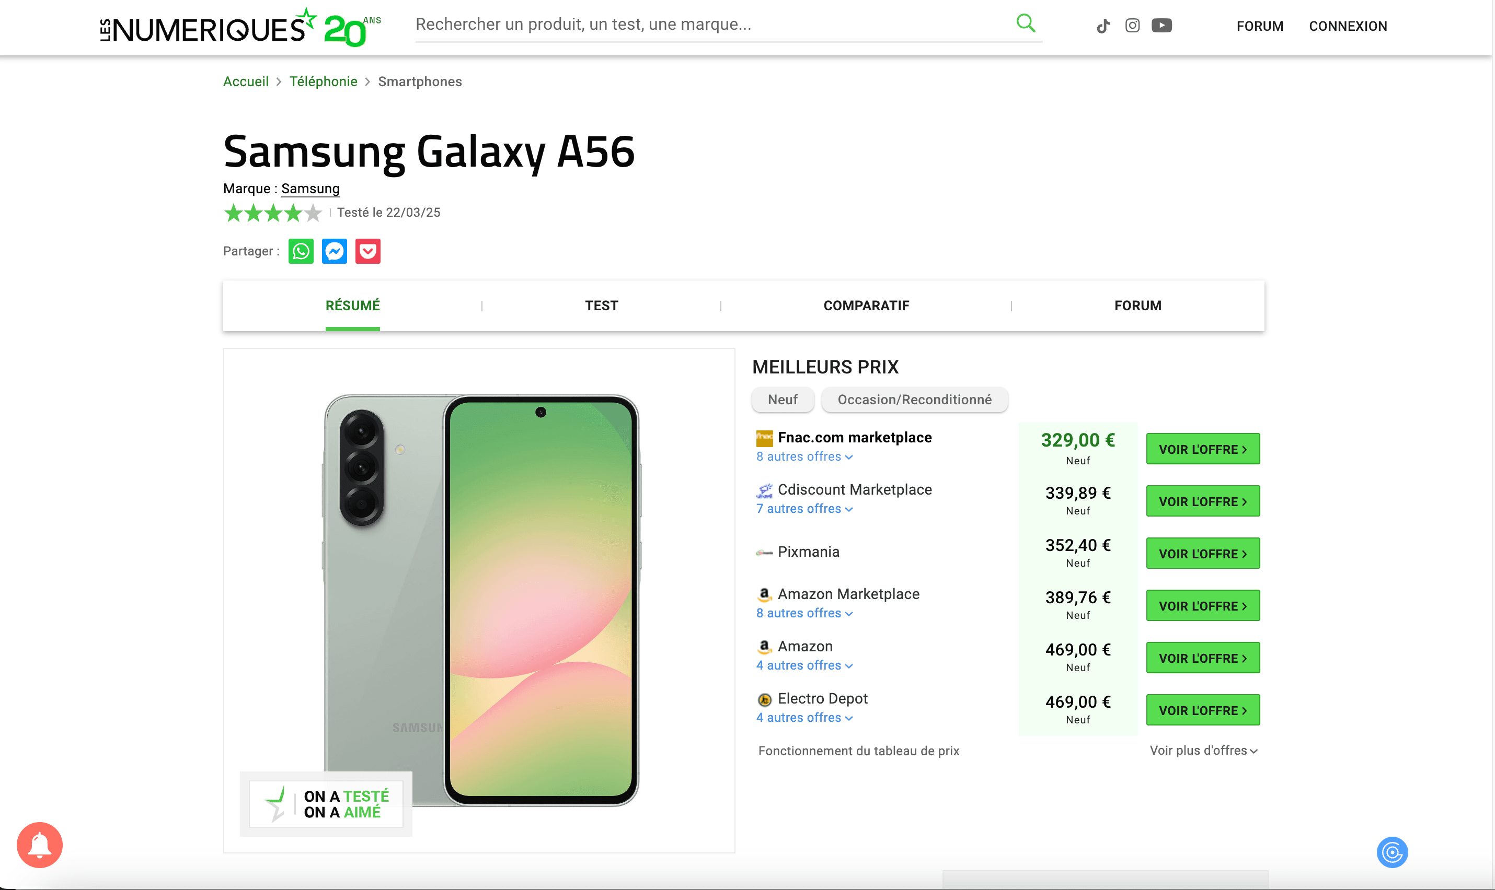Click the search magnifier icon
Image resolution: width=1495 pixels, height=890 pixels.
click(1025, 24)
